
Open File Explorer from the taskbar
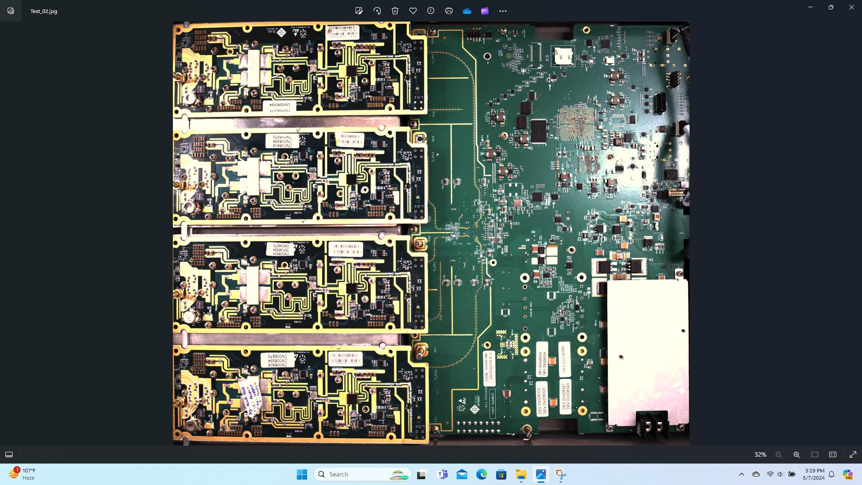tap(521, 474)
